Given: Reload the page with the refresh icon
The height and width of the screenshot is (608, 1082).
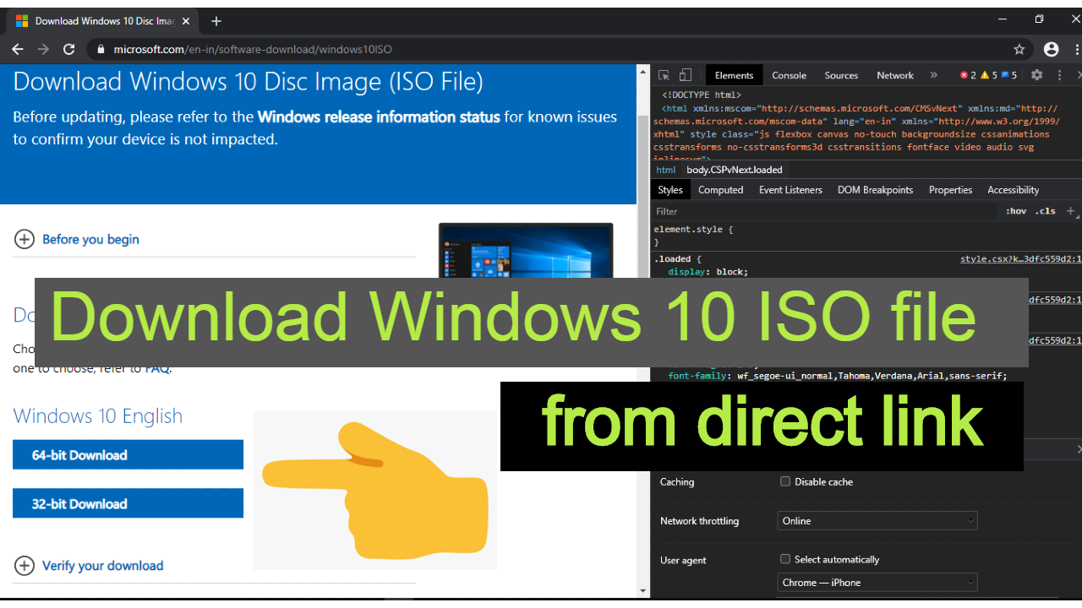Looking at the screenshot, I should pyautogui.click(x=69, y=49).
